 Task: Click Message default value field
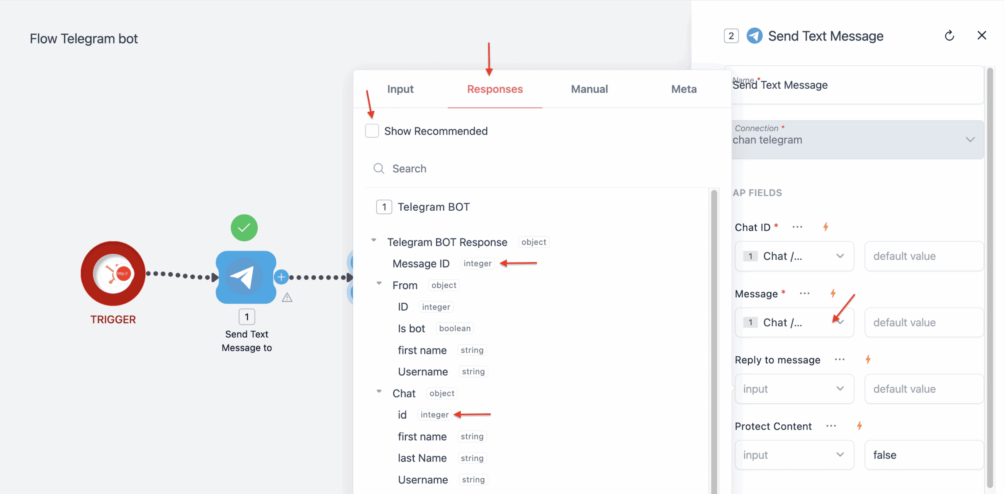tap(924, 323)
